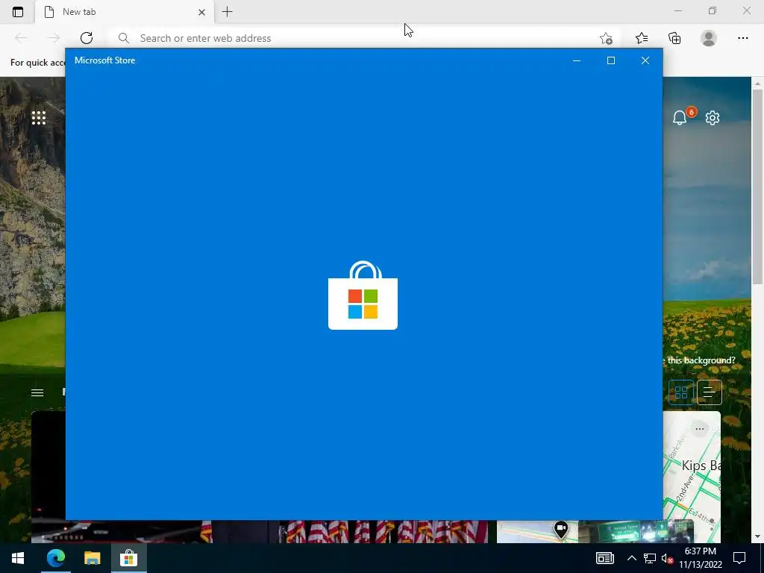The image size is (764, 573).
Task: Open Edge tab actions menu icon
Action: (18, 12)
